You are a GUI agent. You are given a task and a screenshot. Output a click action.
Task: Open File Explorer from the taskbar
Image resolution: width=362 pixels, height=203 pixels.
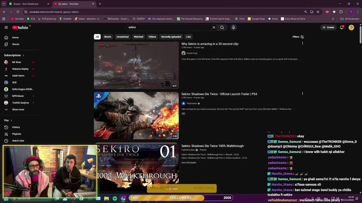107,198
